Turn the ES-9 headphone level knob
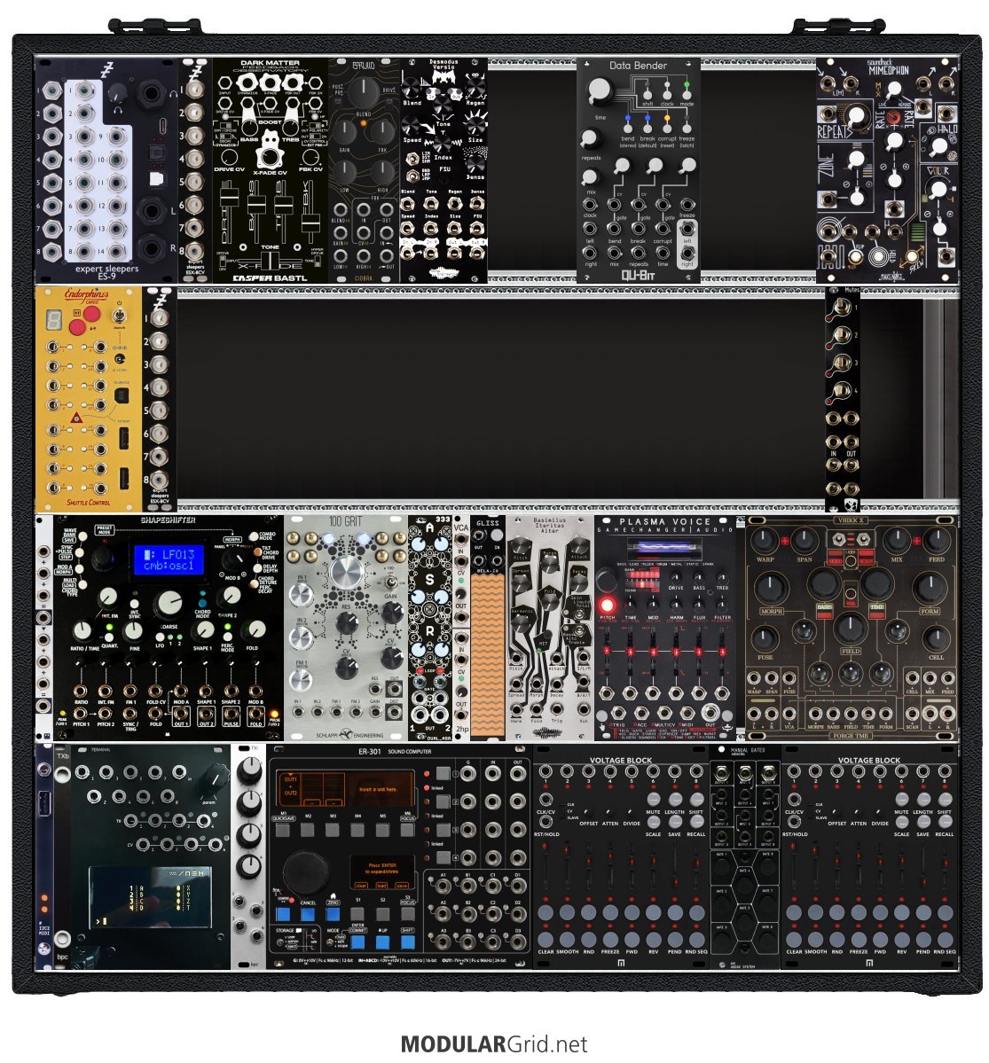This screenshot has width=989, height=1063. [119, 94]
